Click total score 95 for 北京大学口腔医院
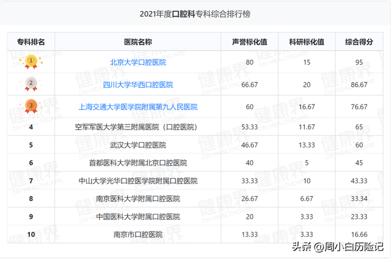The width and height of the screenshot is (391, 259). [359, 62]
